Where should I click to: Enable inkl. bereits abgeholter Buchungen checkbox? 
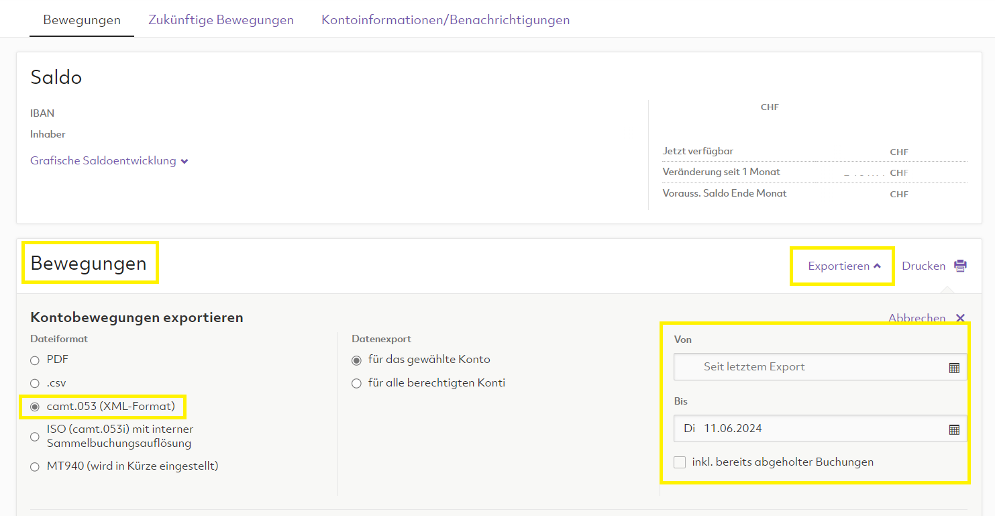pos(680,462)
